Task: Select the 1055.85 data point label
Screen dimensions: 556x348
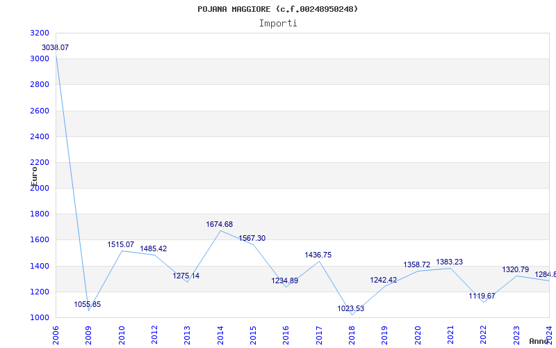Action: tap(88, 304)
